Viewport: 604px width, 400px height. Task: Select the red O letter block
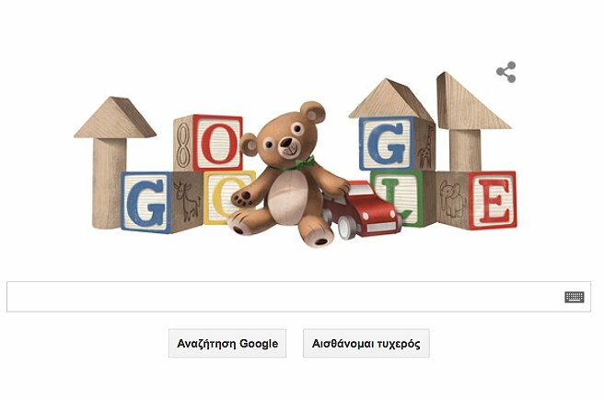pos(217,142)
